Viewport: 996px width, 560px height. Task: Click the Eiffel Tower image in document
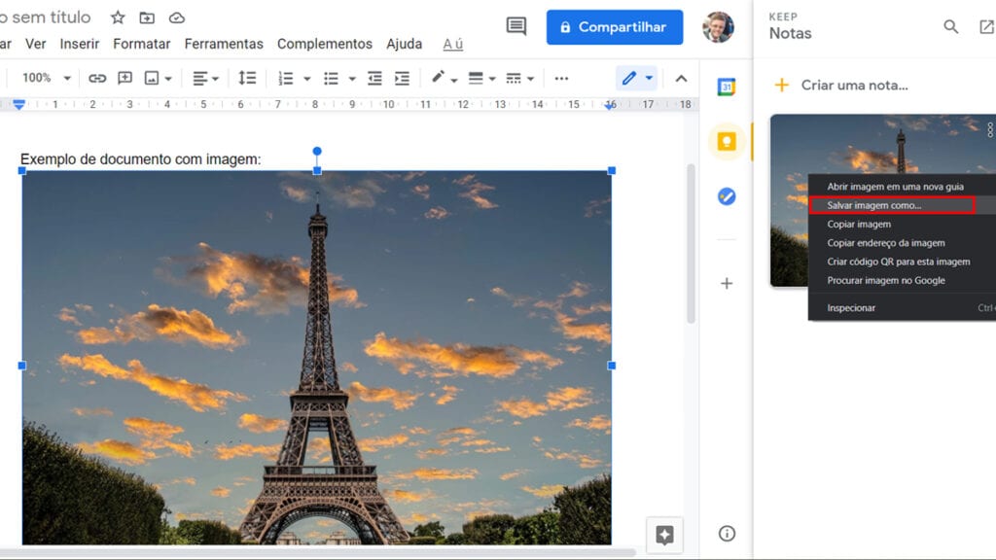316,358
